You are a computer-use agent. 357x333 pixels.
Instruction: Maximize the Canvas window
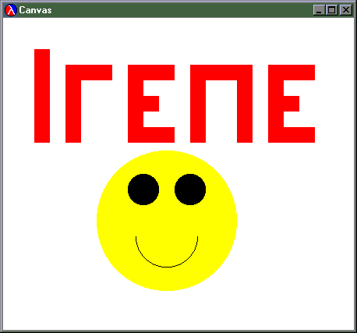coord(332,10)
